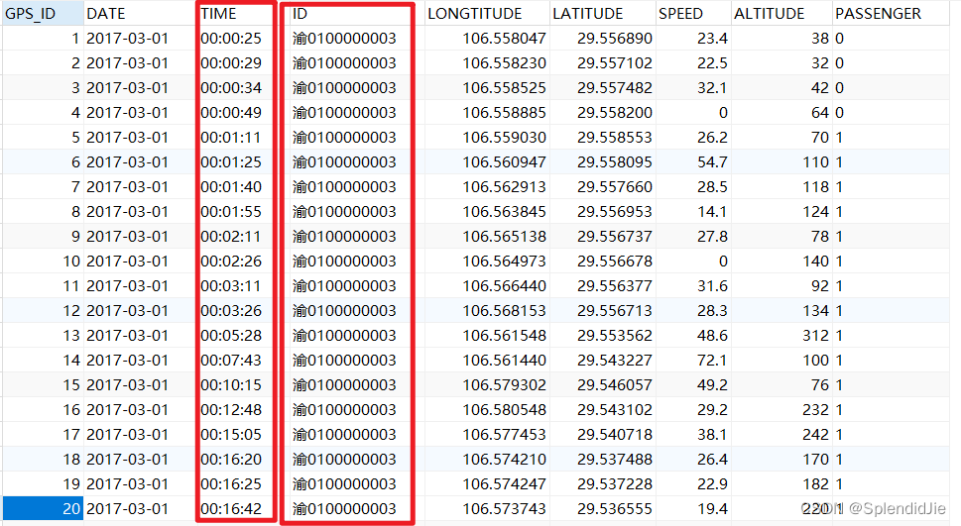
Task: Select altitude cell 64
Action: point(820,113)
